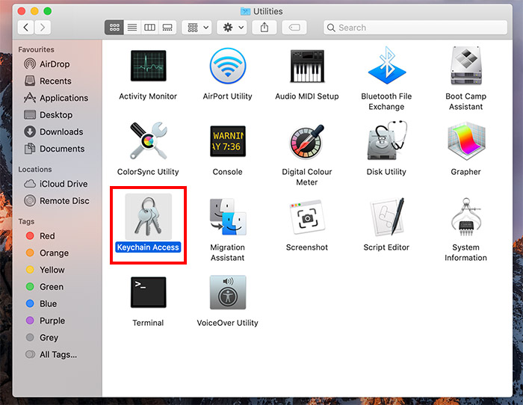This screenshot has height=405, width=523.
Task: Open Applications in the sidebar
Action: [x=56, y=98]
